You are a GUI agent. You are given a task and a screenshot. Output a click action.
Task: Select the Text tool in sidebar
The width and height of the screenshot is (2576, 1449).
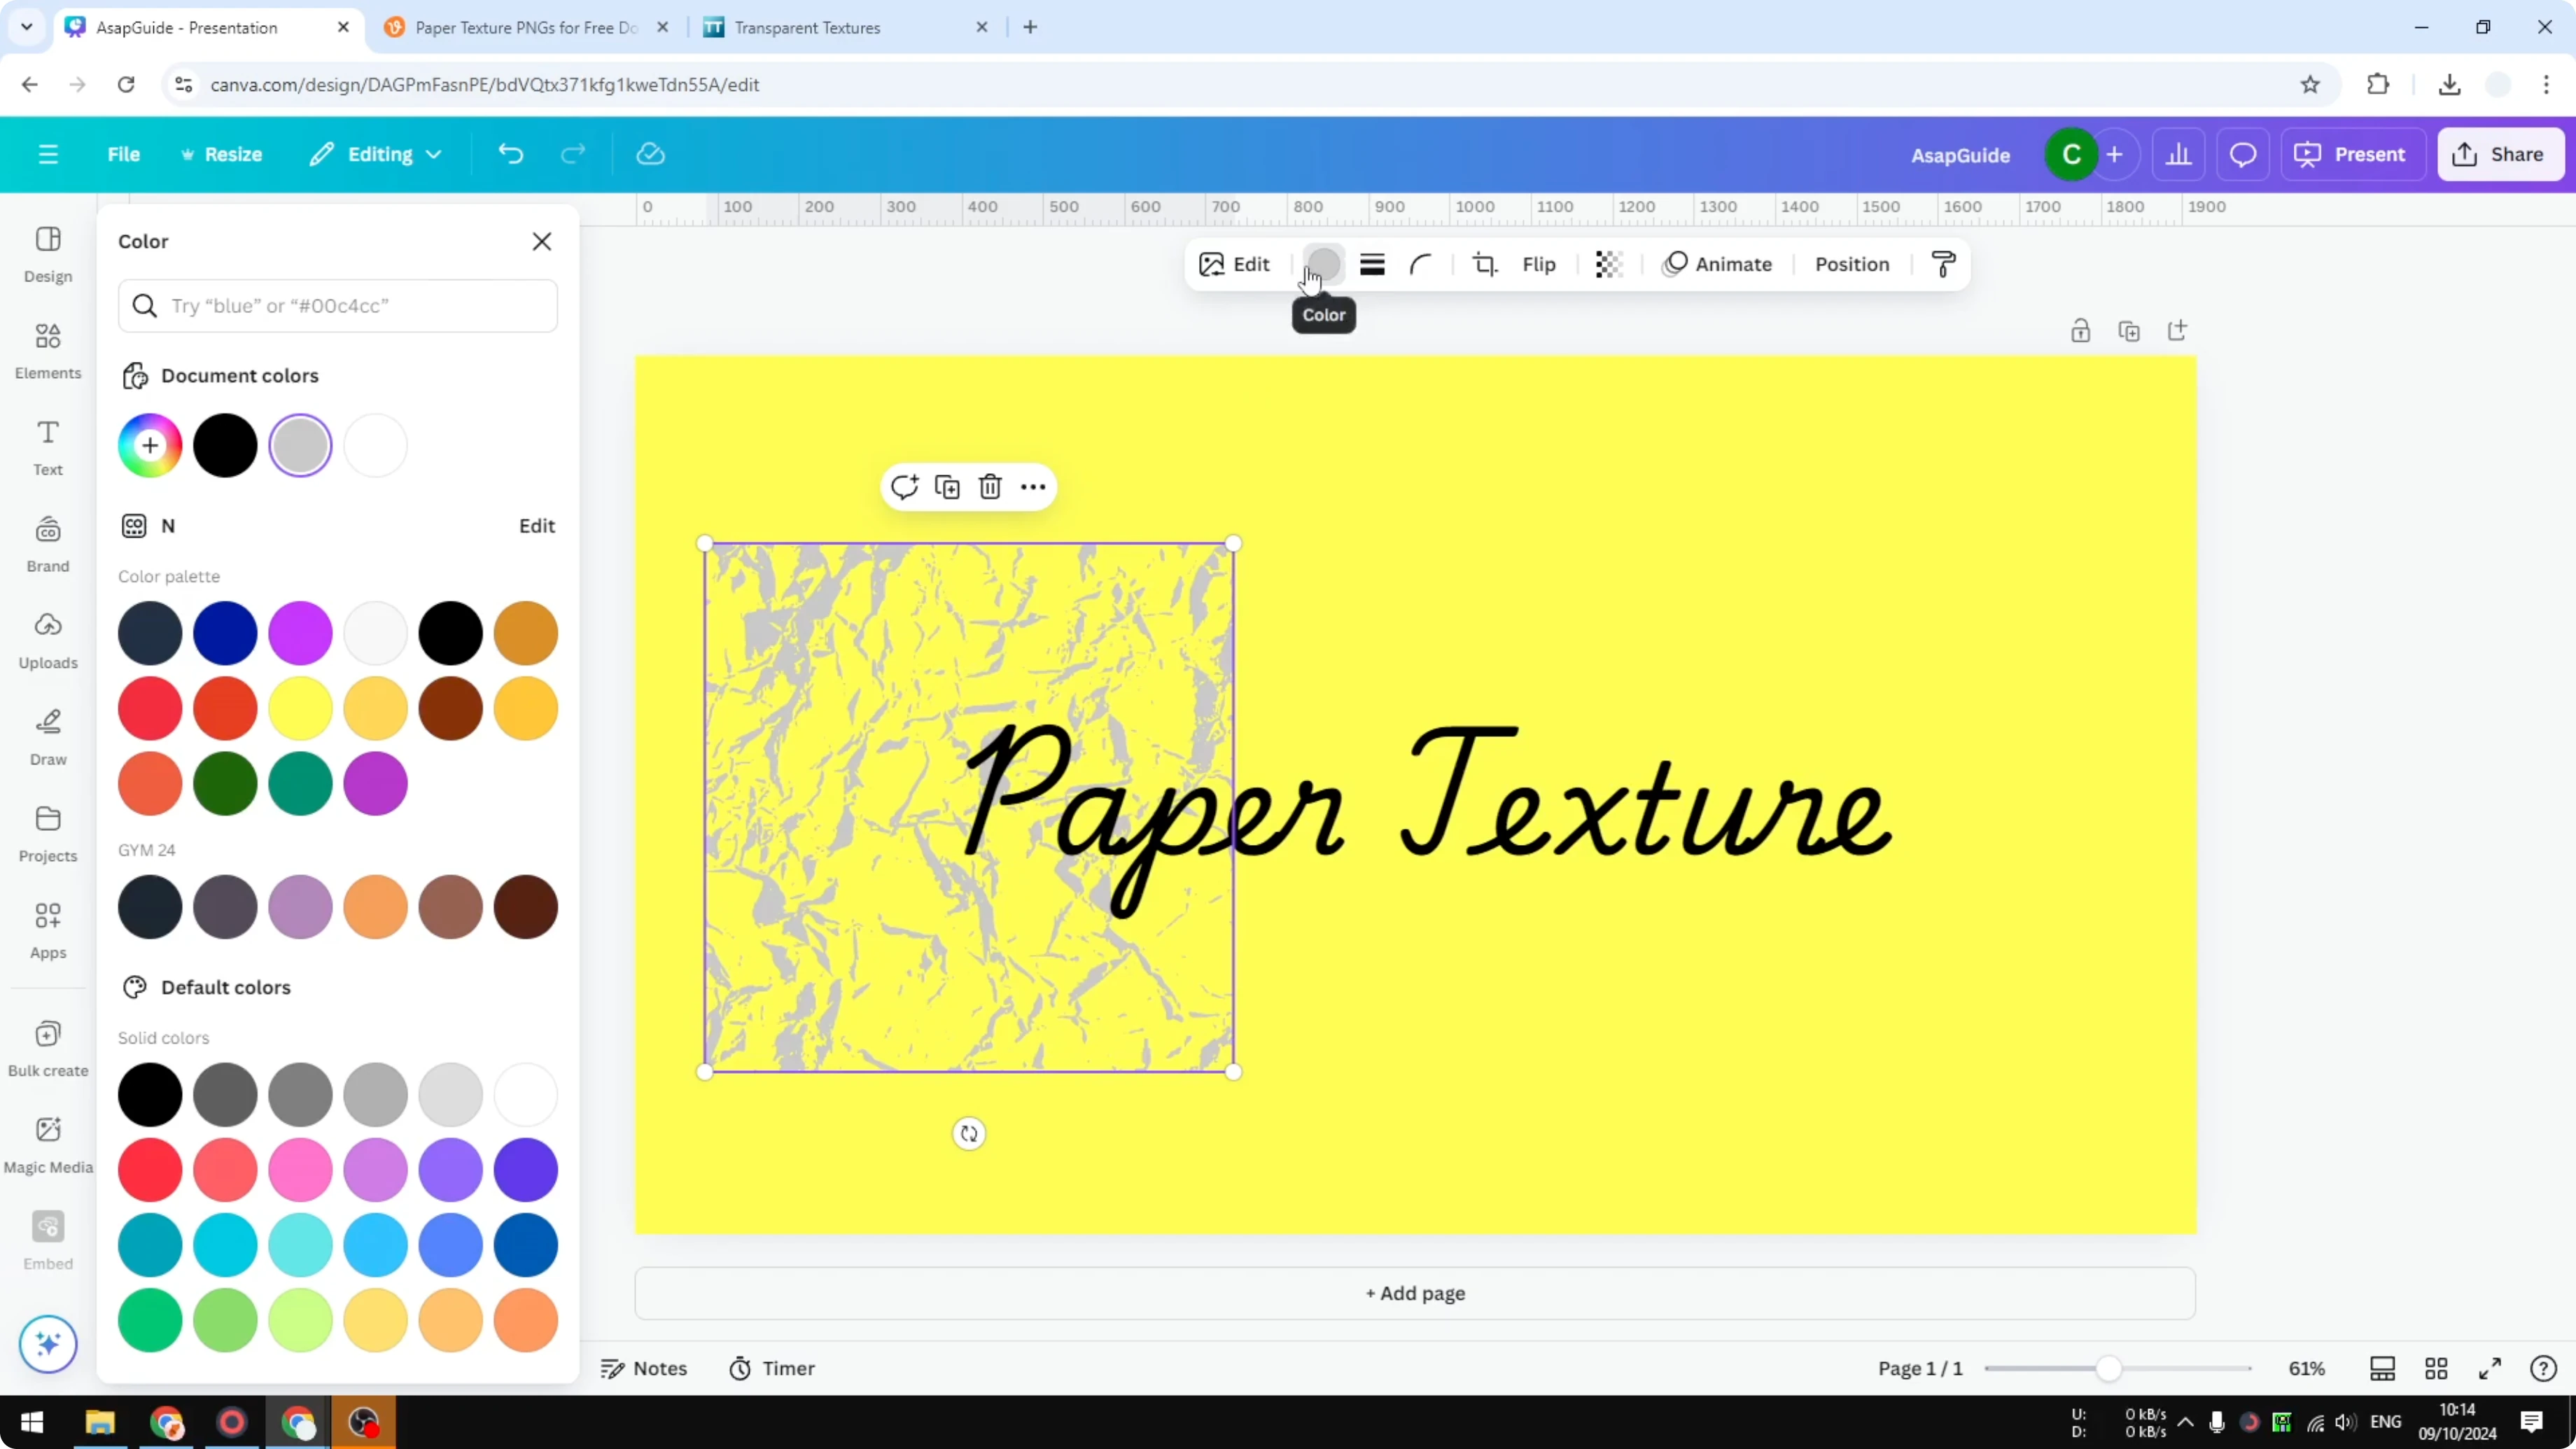pos(47,447)
